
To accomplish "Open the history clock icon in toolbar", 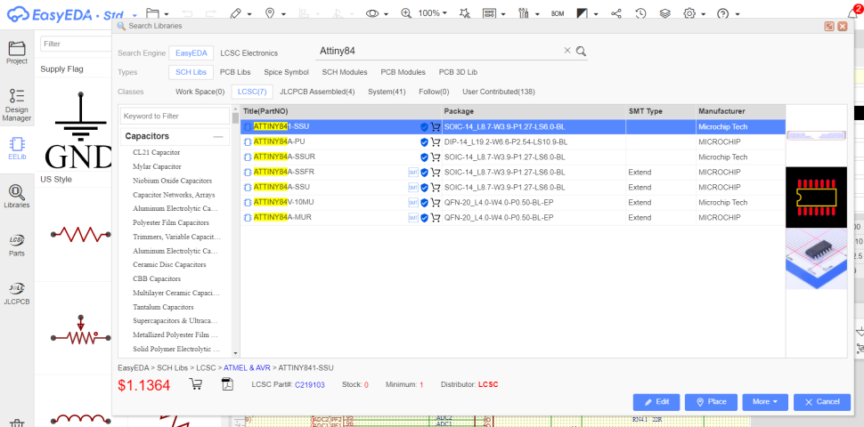I will [640, 13].
